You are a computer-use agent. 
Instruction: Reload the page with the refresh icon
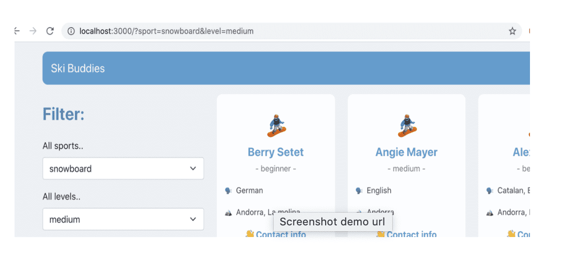click(x=50, y=31)
